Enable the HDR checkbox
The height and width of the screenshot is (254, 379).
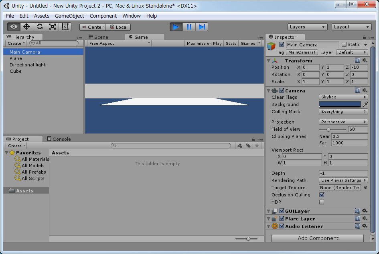coord(321,202)
